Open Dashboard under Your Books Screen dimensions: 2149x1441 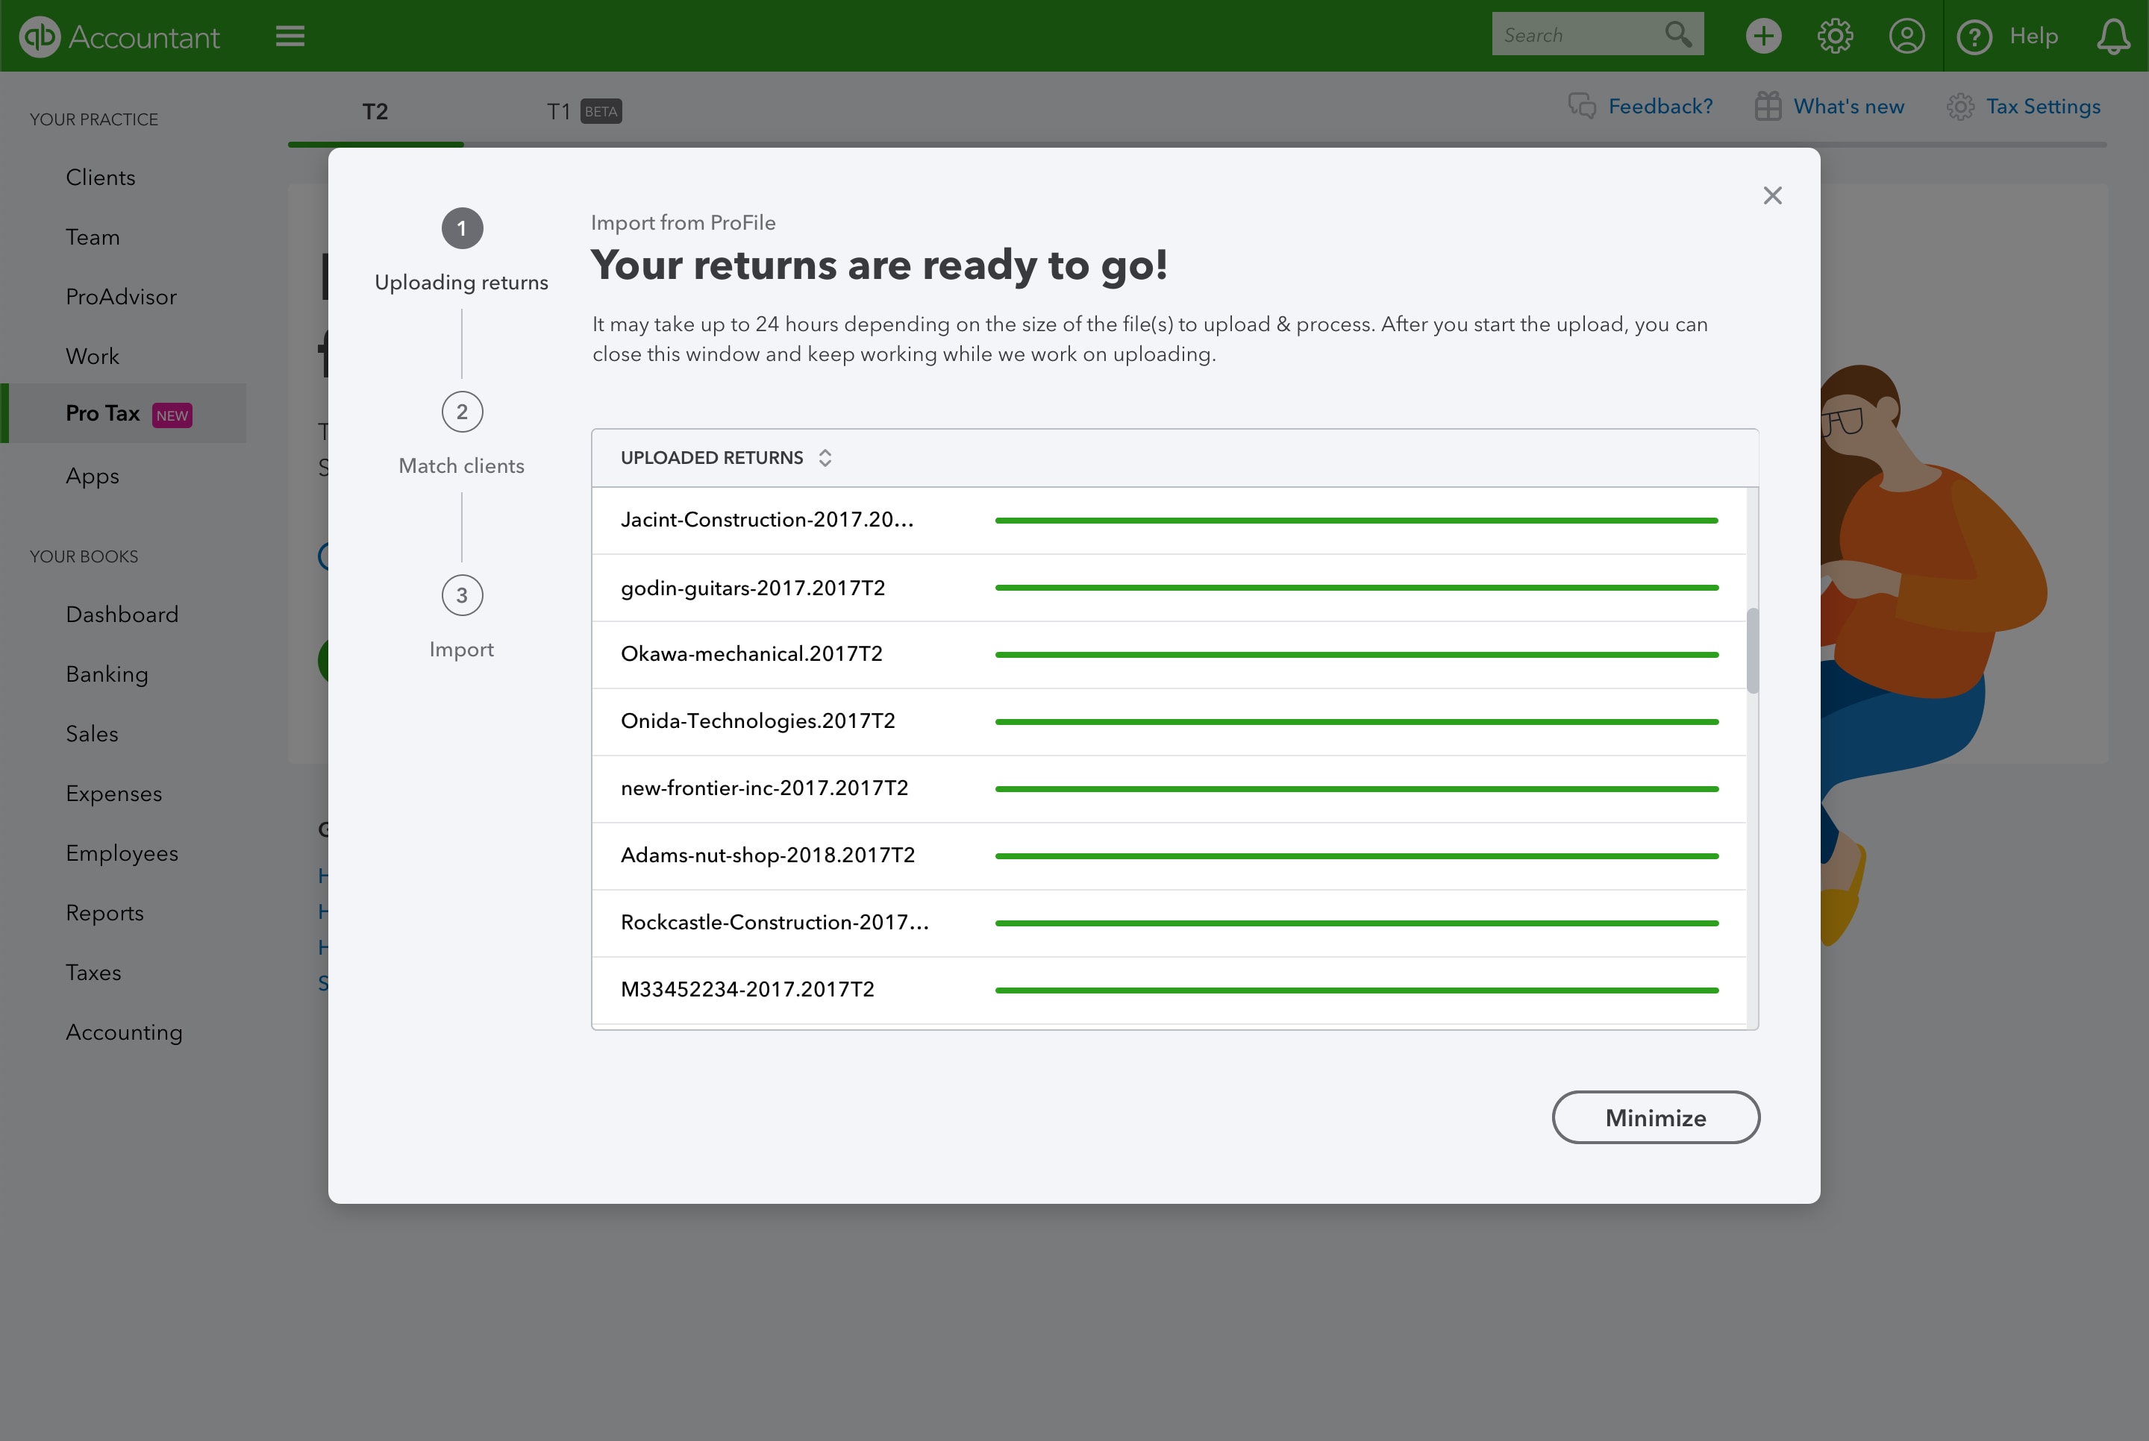tap(122, 615)
